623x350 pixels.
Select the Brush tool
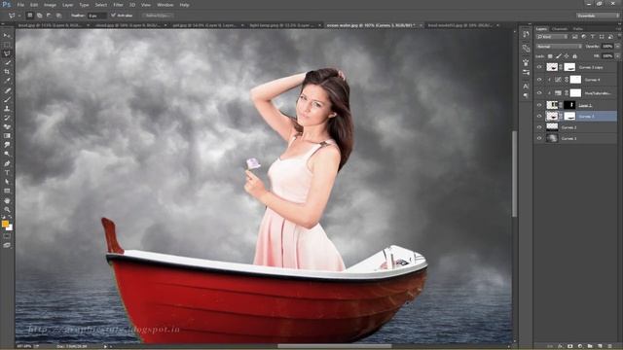(x=7, y=99)
